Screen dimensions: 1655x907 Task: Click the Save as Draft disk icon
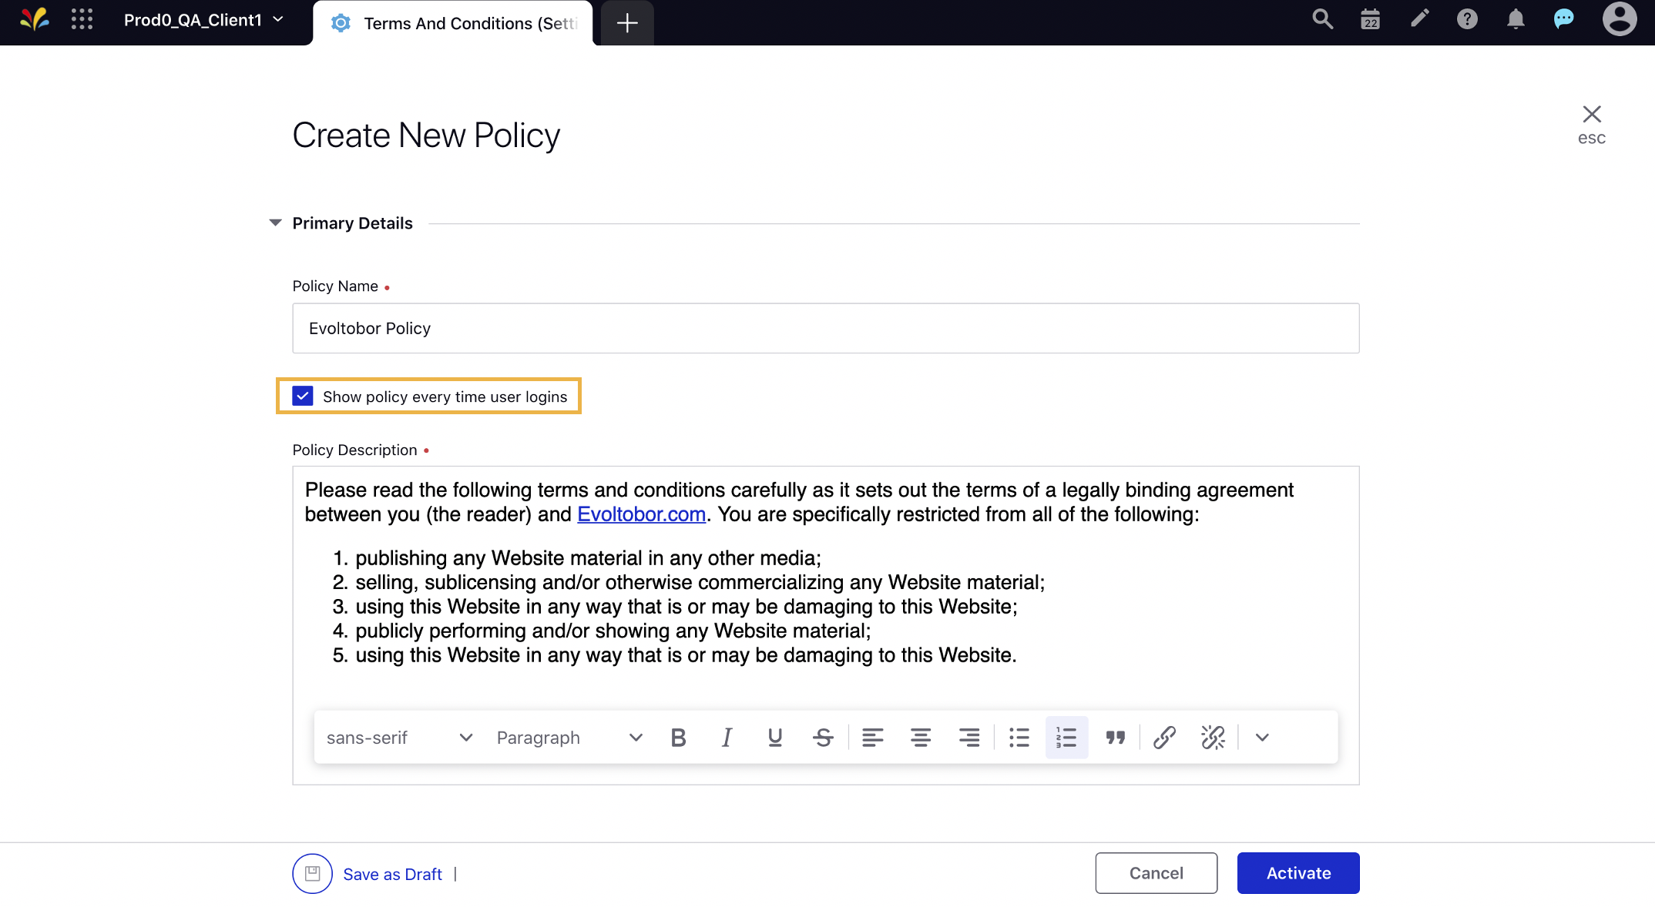point(312,873)
